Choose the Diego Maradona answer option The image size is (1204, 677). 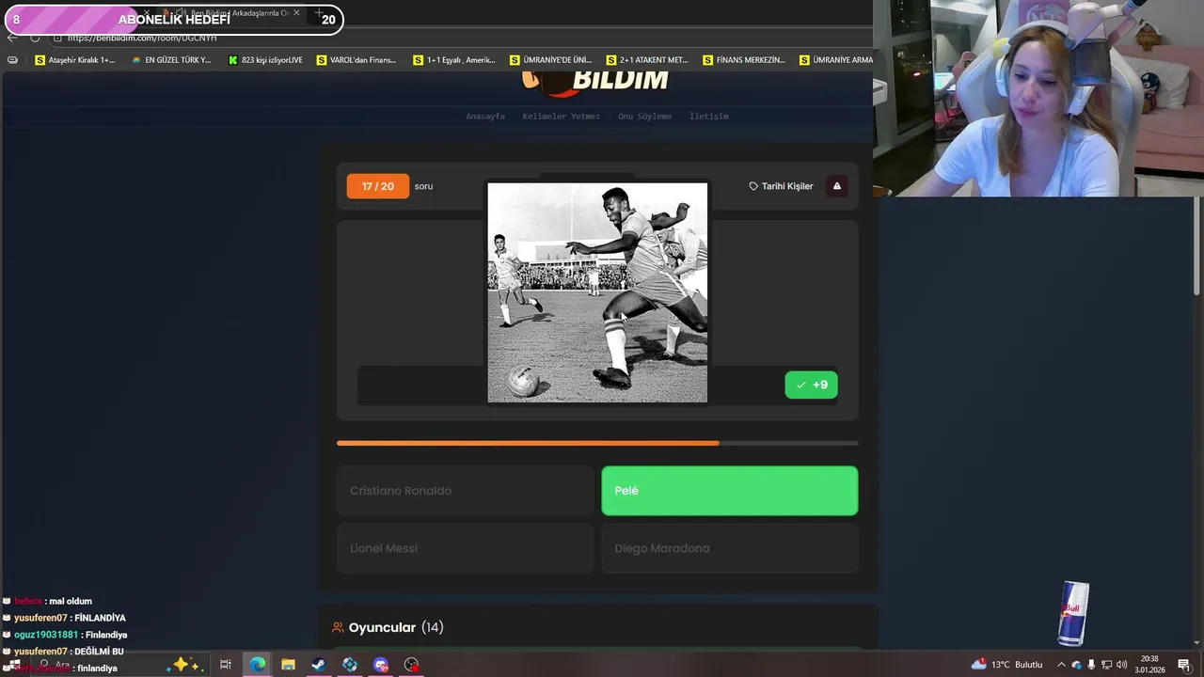[x=730, y=548]
